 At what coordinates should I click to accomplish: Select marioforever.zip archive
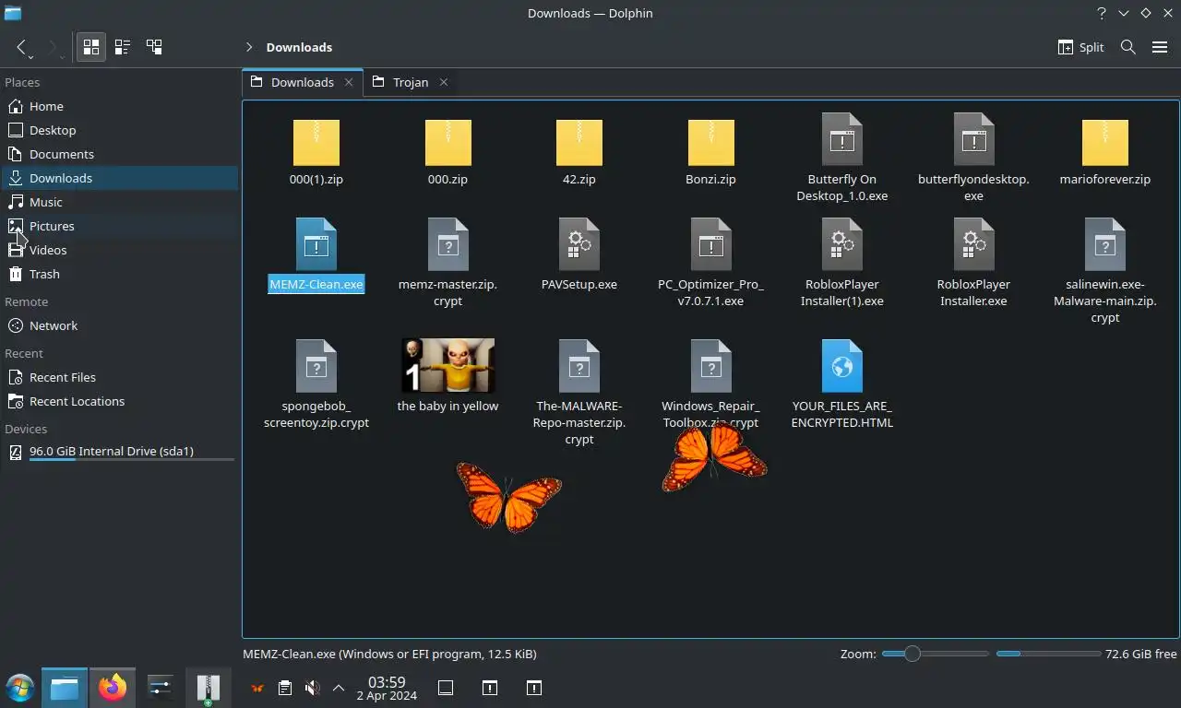(x=1105, y=152)
